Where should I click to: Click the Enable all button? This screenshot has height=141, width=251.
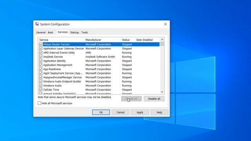point(131,99)
